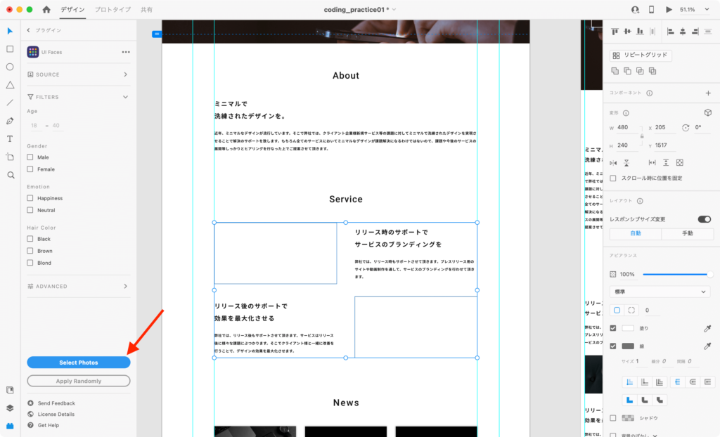Open License Details link
720x437 pixels.
pos(56,414)
